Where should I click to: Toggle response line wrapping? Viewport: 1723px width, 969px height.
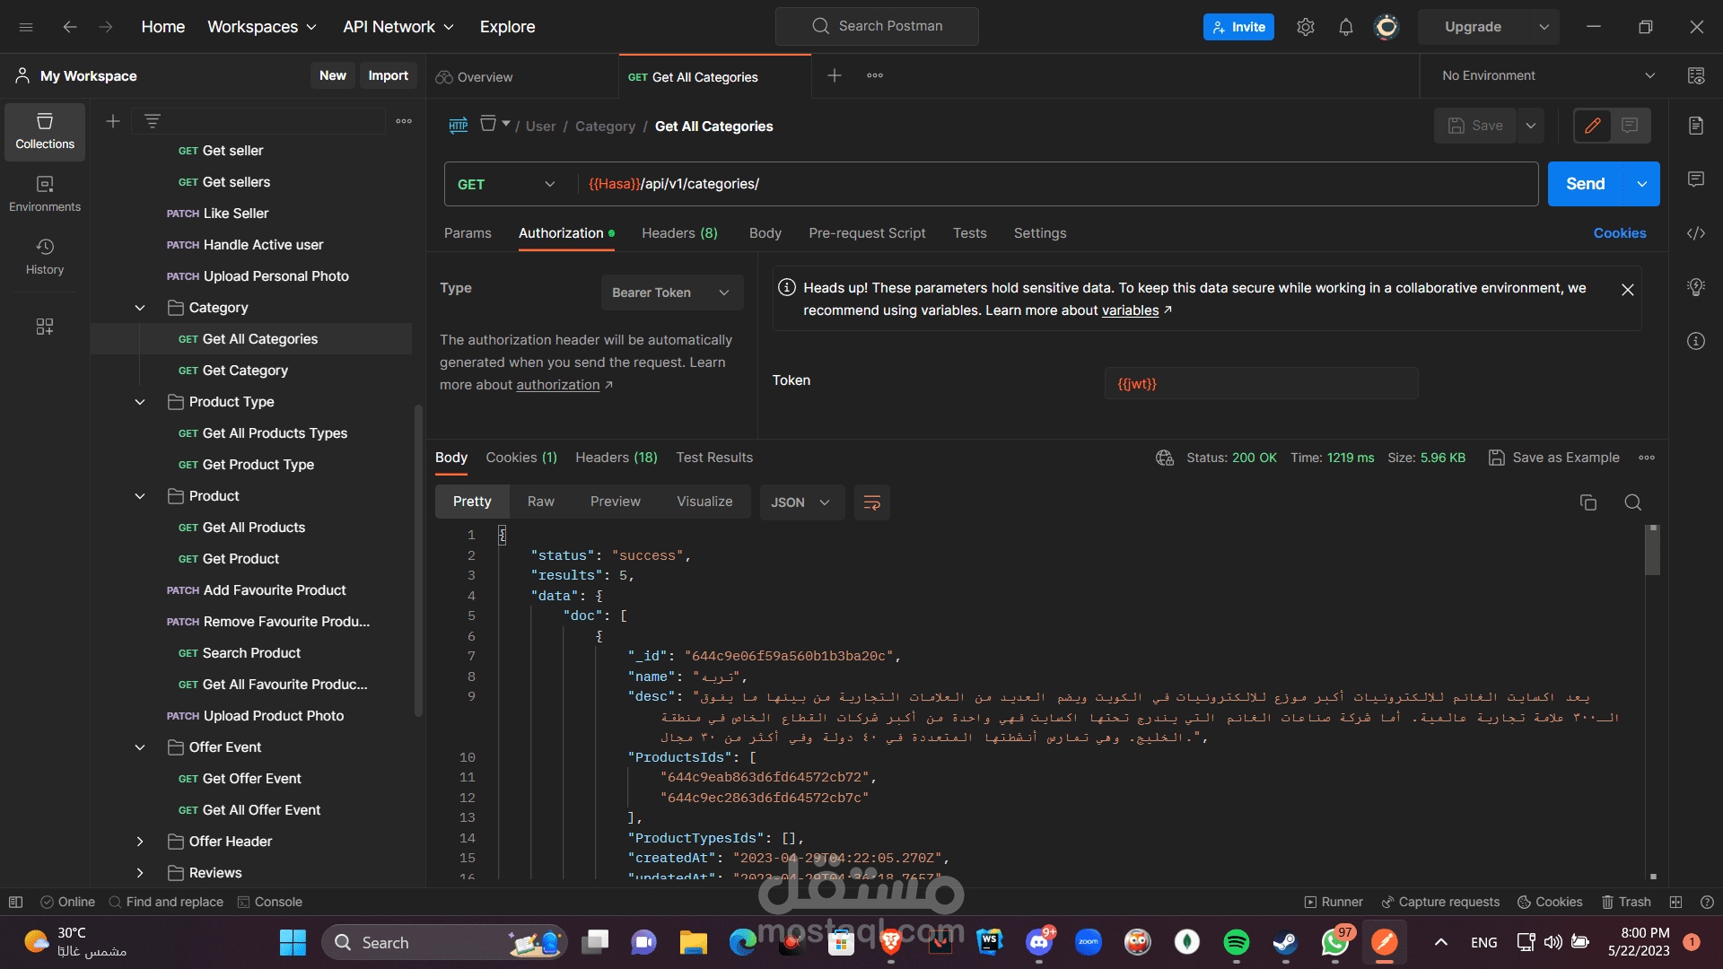tap(872, 502)
